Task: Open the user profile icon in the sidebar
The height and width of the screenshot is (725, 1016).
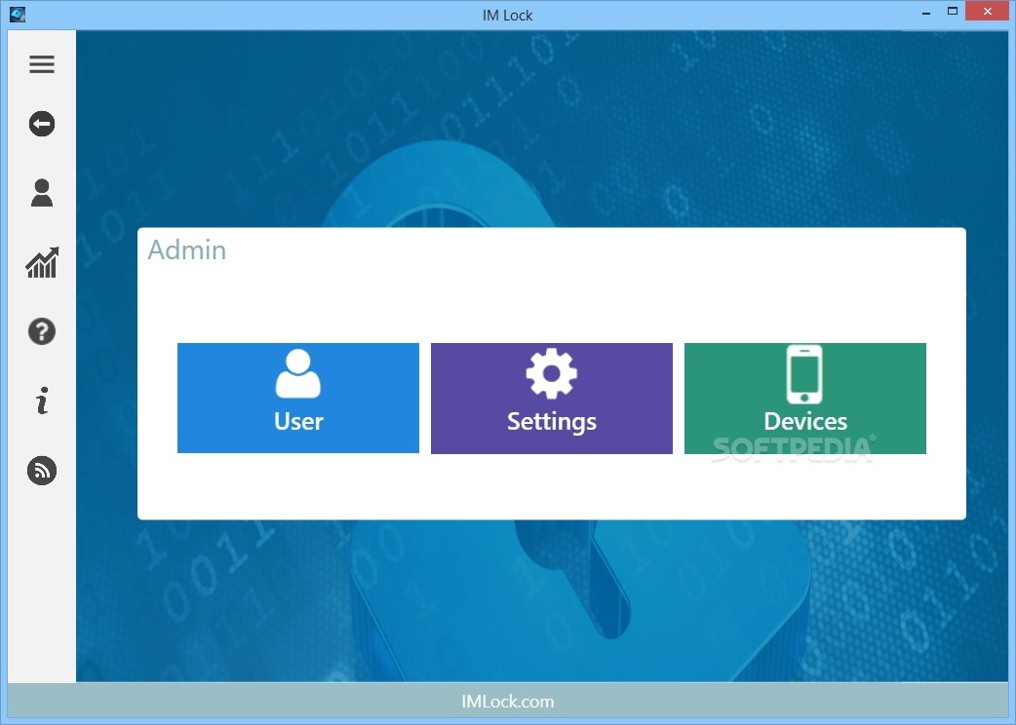Action: (x=42, y=193)
